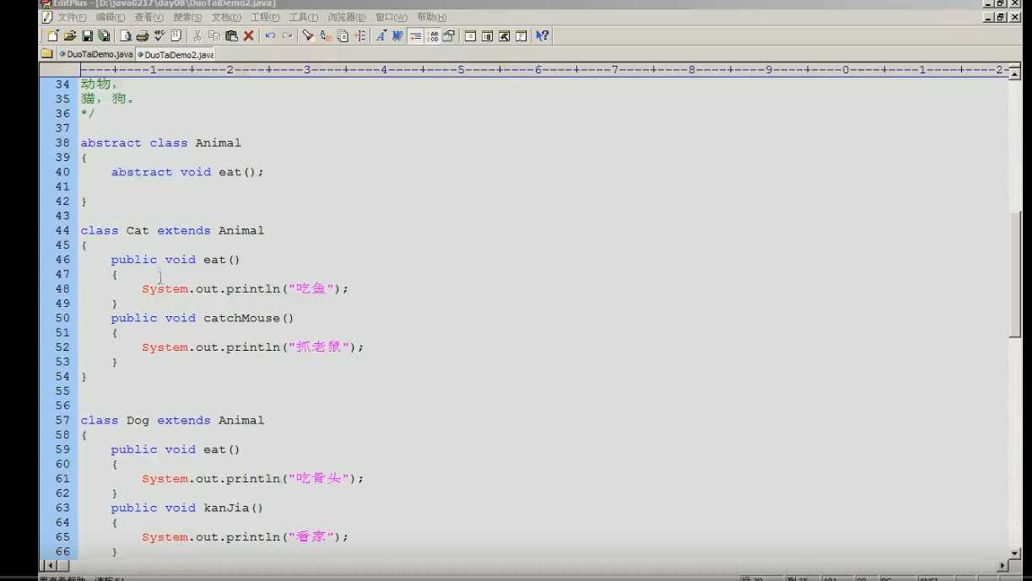Click the println("吃骨头") statement

point(252,478)
